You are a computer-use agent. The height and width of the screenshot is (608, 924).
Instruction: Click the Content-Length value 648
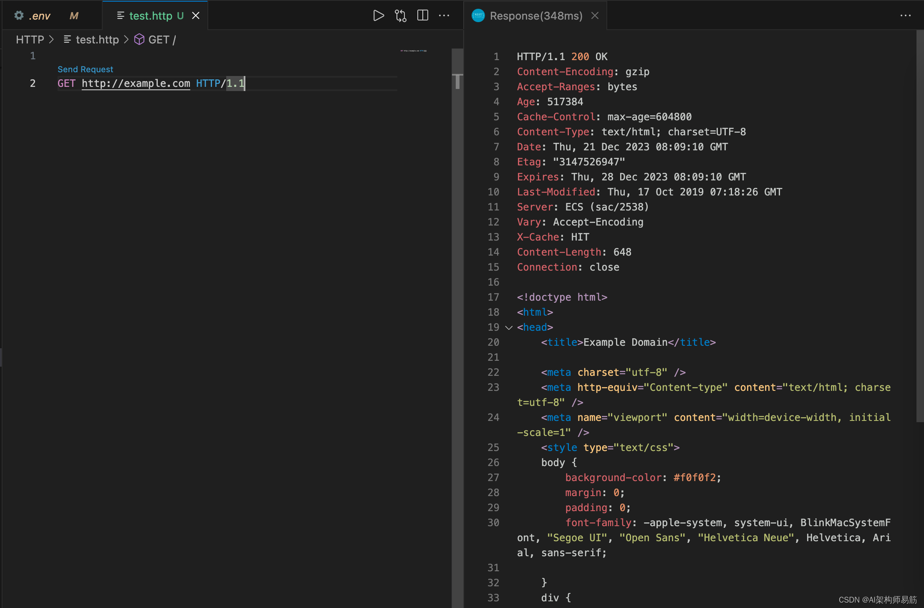tap(622, 252)
